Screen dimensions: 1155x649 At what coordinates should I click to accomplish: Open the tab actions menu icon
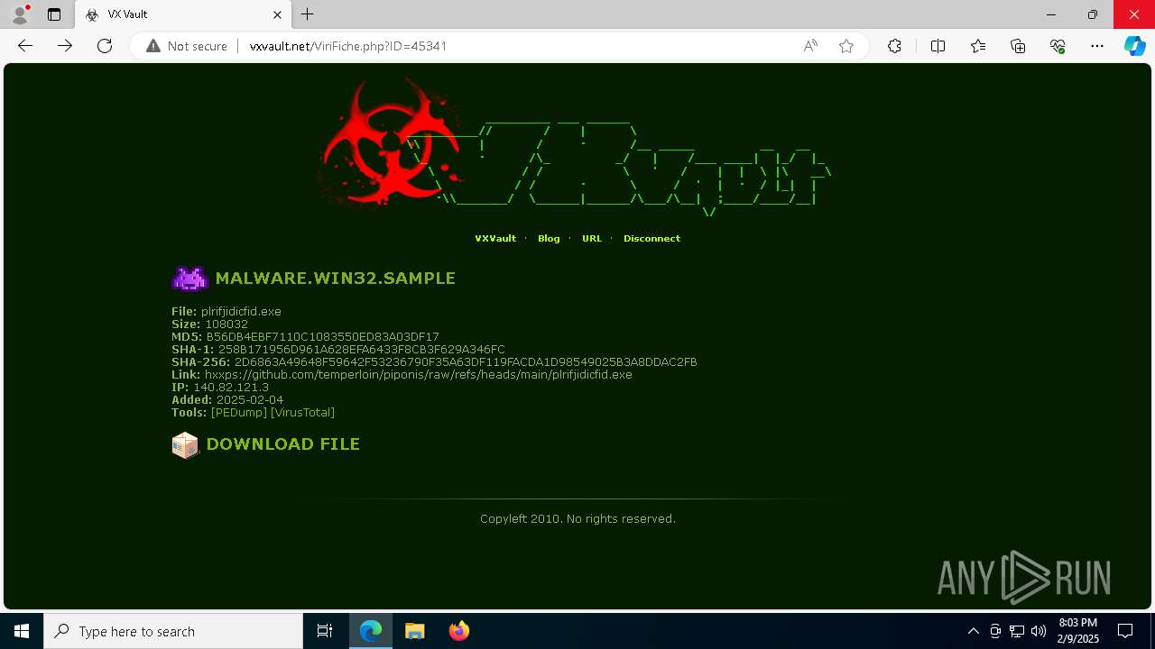click(x=54, y=14)
